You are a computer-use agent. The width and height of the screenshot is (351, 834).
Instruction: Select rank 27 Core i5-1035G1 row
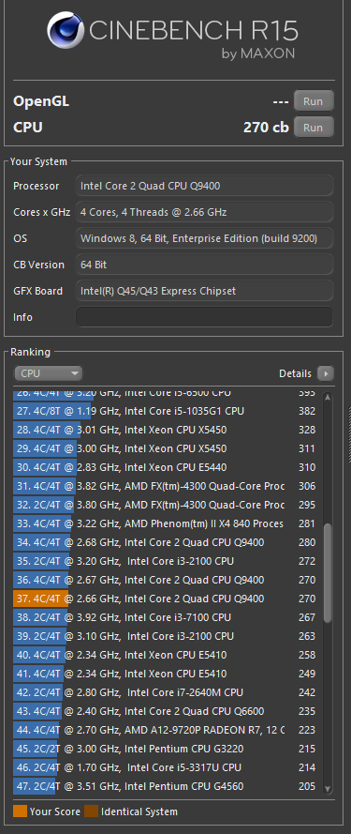(x=167, y=411)
